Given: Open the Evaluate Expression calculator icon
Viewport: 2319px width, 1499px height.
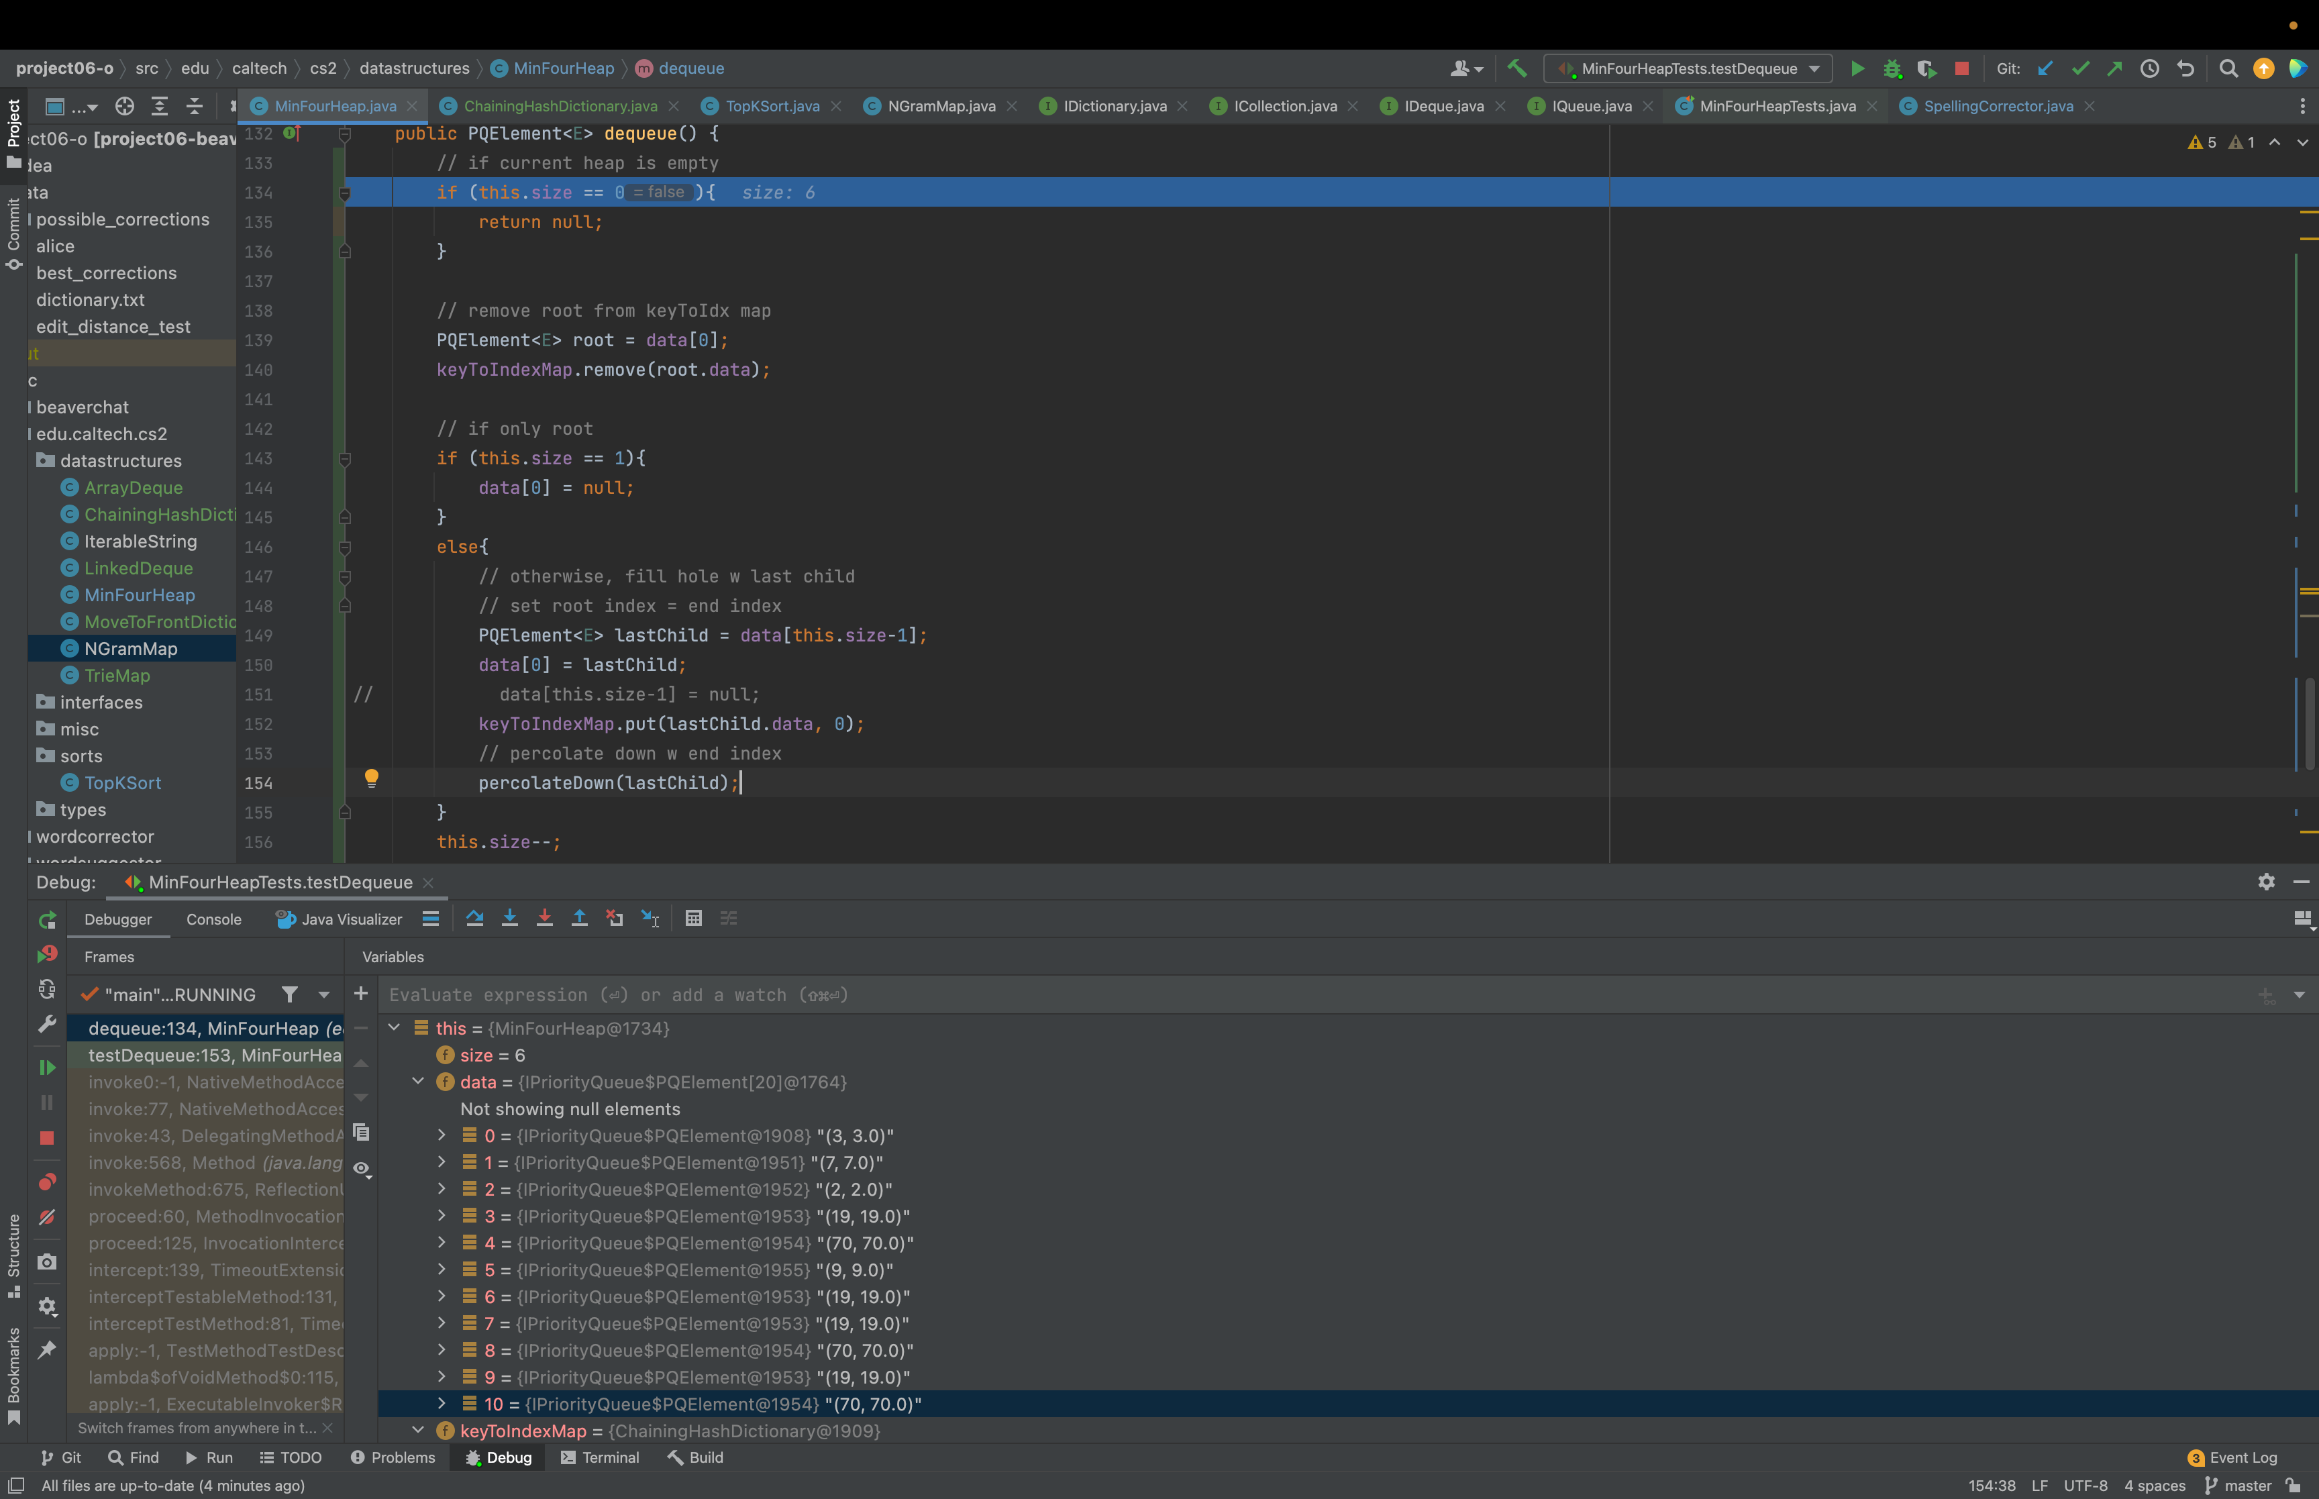Looking at the screenshot, I should [x=693, y=918].
